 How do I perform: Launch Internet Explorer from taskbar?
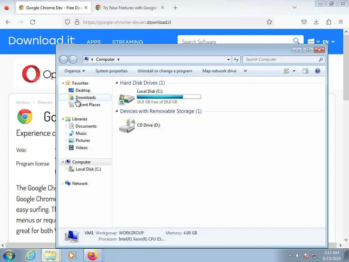point(30,255)
